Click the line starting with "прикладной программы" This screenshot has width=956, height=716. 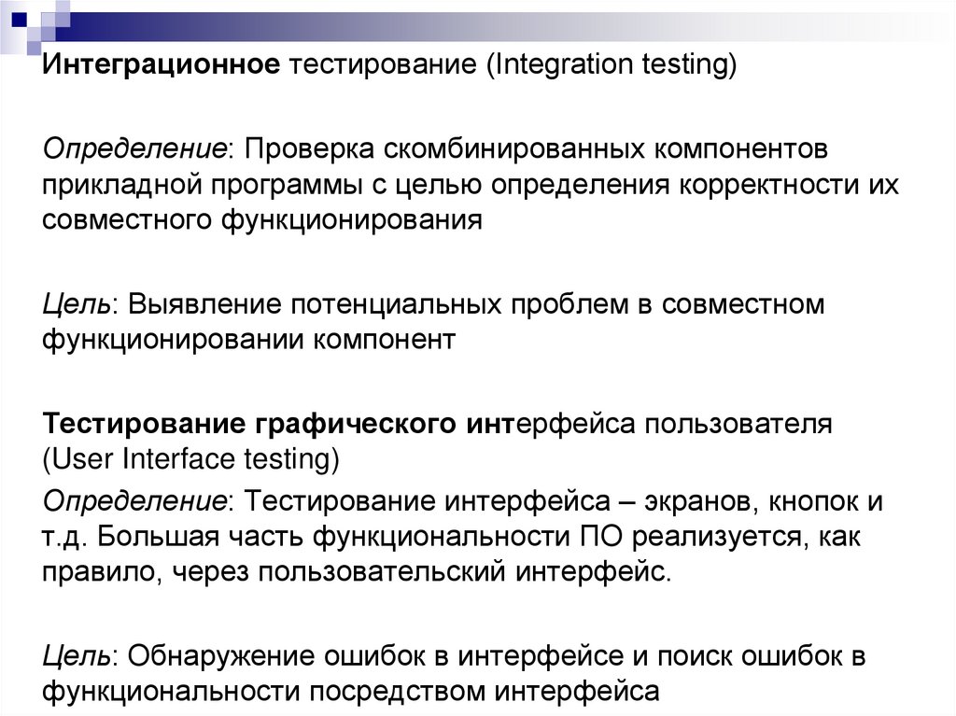pyautogui.click(x=470, y=184)
